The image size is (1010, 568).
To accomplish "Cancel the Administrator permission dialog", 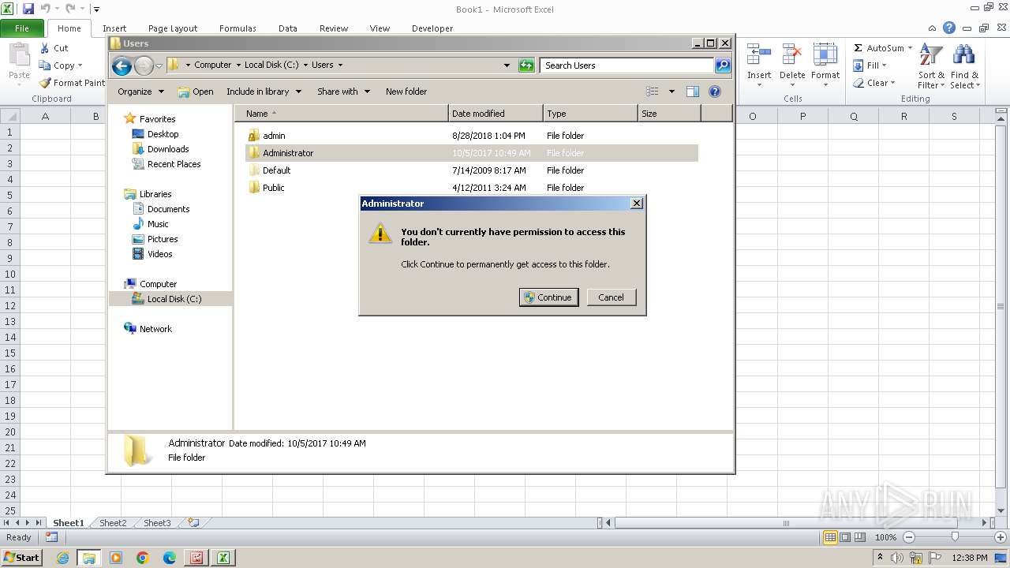I will [611, 297].
